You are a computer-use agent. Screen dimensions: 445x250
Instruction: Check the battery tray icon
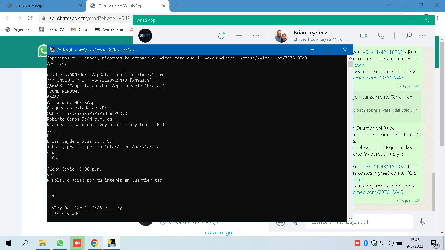point(399,243)
